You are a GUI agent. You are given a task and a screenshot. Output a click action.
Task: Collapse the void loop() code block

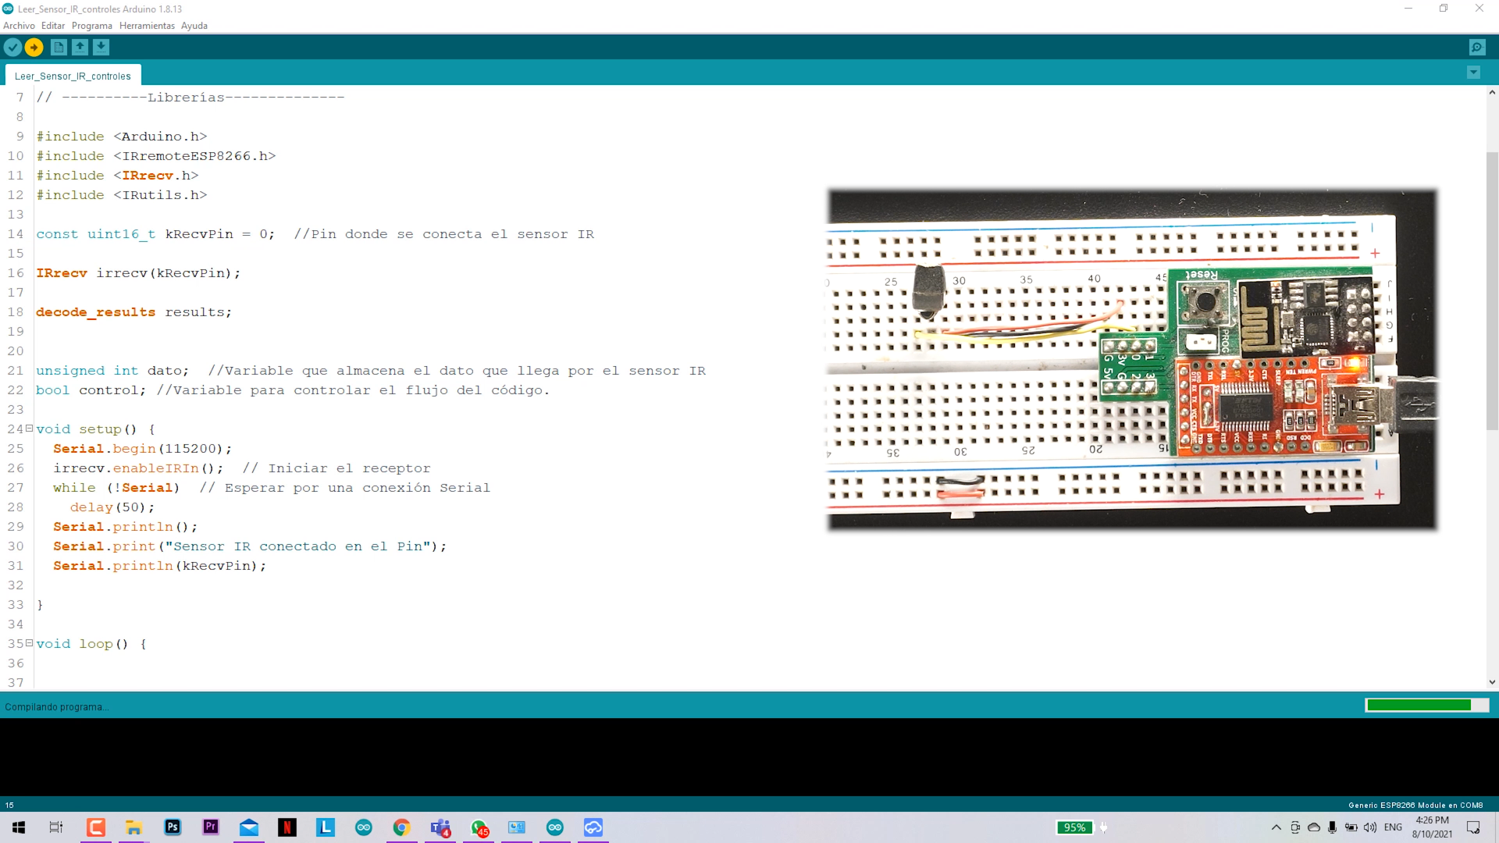point(29,643)
